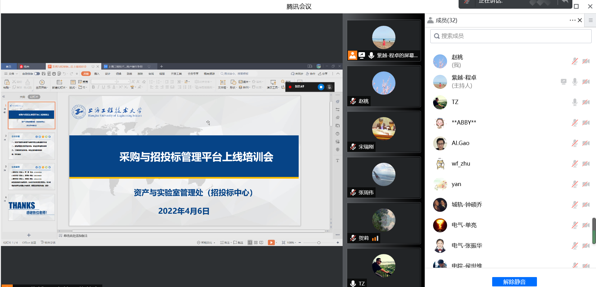Click the muted microphone icon beside 赵桃 (我)
The height and width of the screenshot is (287, 596).
point(575,61)
